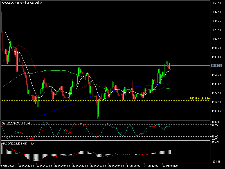Select the 1968.22 current price label

click(x=216, y=65)
